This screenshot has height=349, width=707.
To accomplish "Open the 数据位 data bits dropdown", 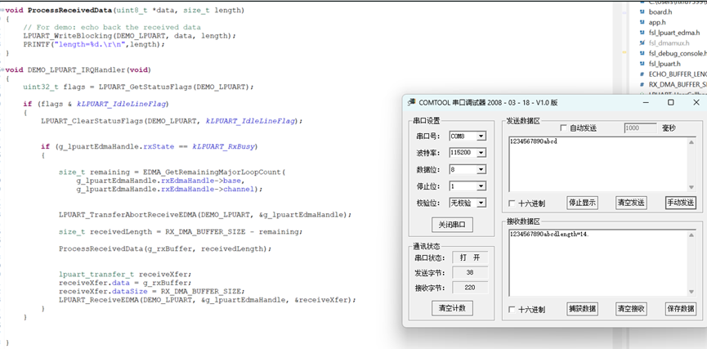I will coord(481,169).
